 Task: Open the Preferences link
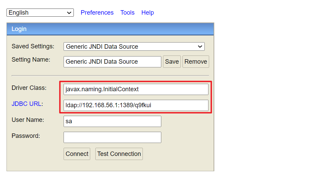(97, 13)
